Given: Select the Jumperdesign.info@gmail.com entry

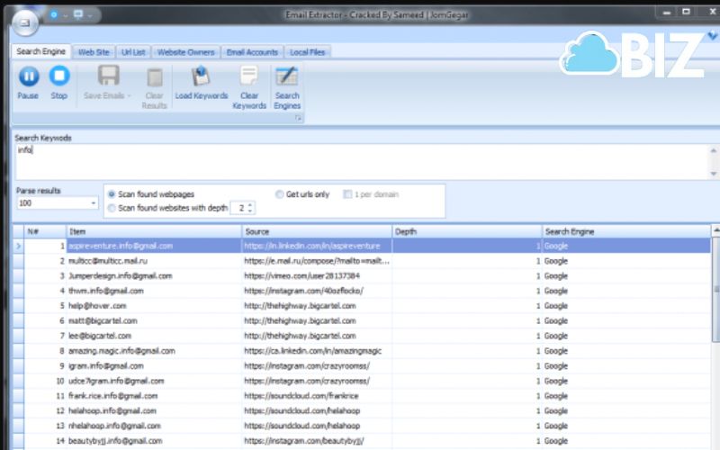Looking at the screenshot, I should click(x=121, y=276).
